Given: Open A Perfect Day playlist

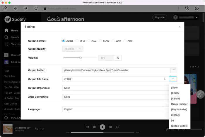Looking at the screenshot, I should click(x=12, y=98).
